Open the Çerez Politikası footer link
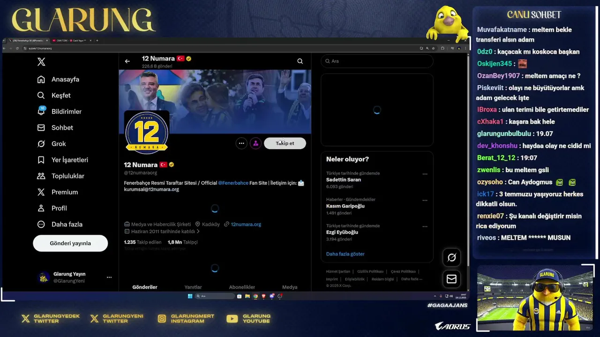 click(x=403, y=271)
